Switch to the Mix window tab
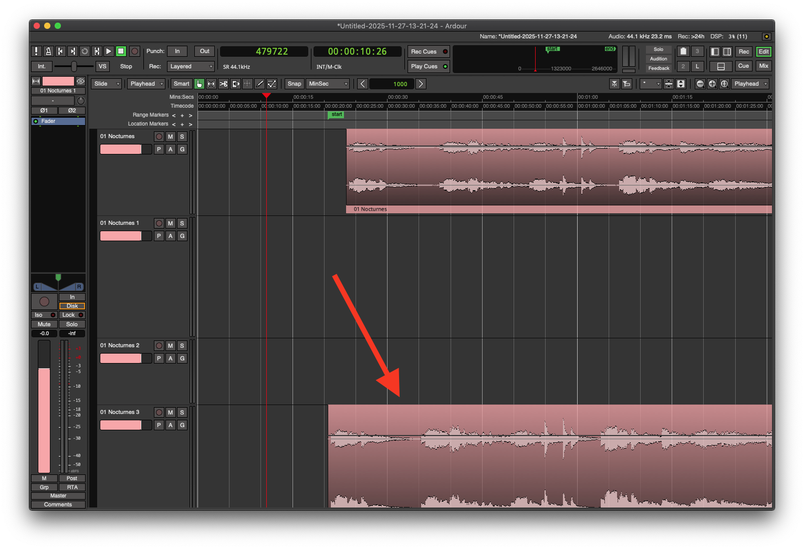This screenshot has height=549, width=804. (x=764, y=66)
